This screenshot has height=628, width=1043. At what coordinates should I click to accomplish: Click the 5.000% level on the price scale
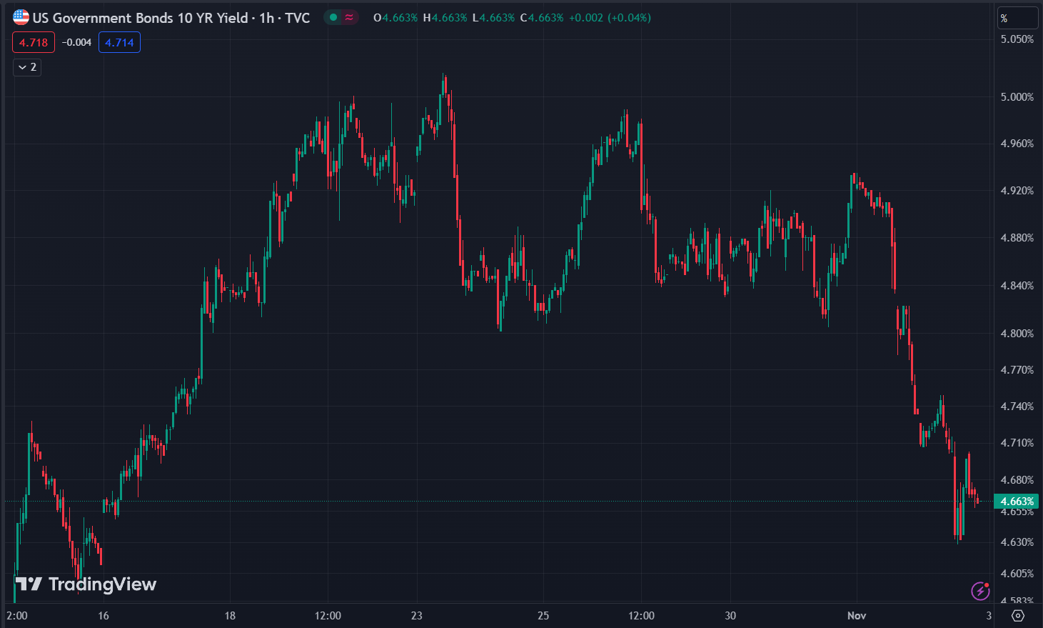coord(1017,97)
